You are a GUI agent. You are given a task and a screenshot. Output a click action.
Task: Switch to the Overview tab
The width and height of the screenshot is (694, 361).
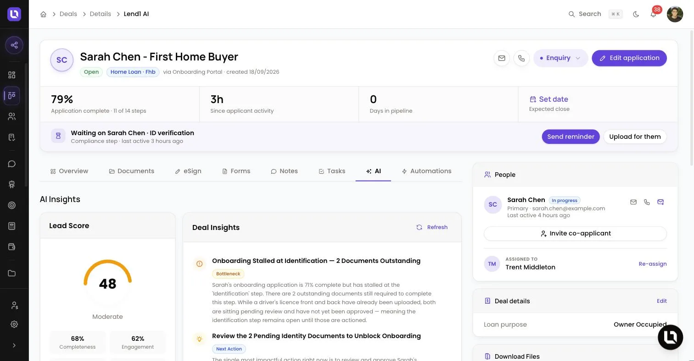click(x=69, y=171)
